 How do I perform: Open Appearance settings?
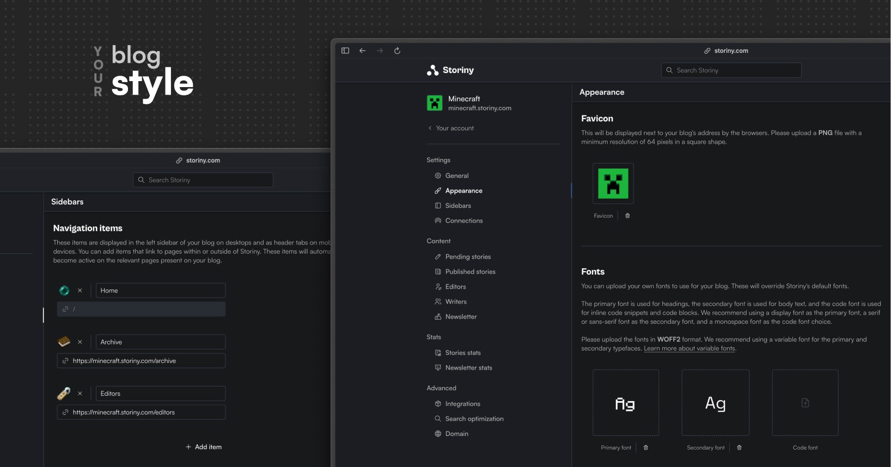click(459, 191)
